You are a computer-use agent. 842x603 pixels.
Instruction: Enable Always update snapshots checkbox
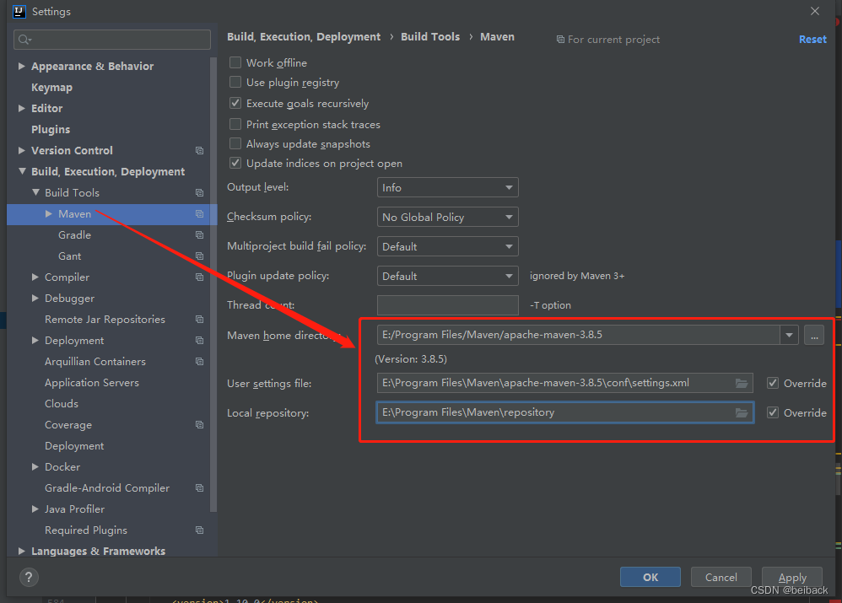point(235,144)
